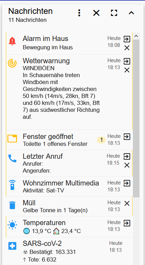
Task: Dismiss the Wetterwarnung message
Action: pos(127,70)
